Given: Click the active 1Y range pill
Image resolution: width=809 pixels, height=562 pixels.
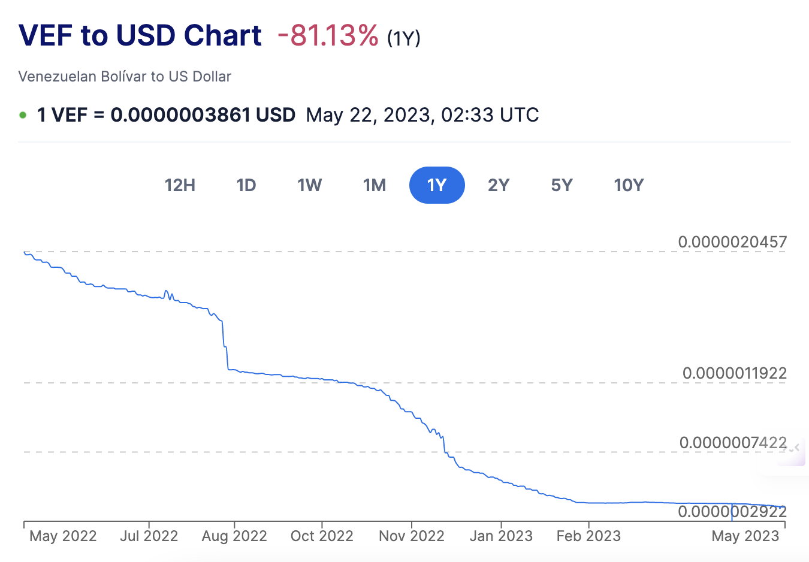Looking at the screenshot, I should point(437,185).
